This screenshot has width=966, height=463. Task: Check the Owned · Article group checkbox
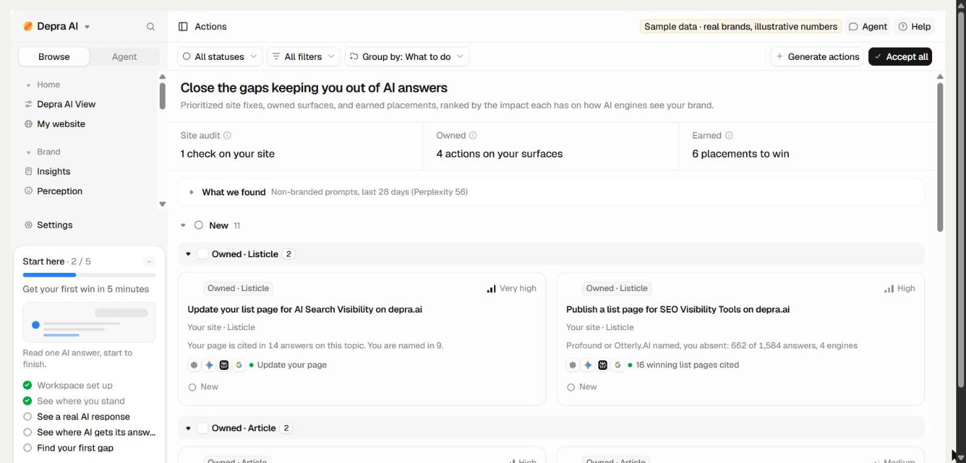click(203, 428)
